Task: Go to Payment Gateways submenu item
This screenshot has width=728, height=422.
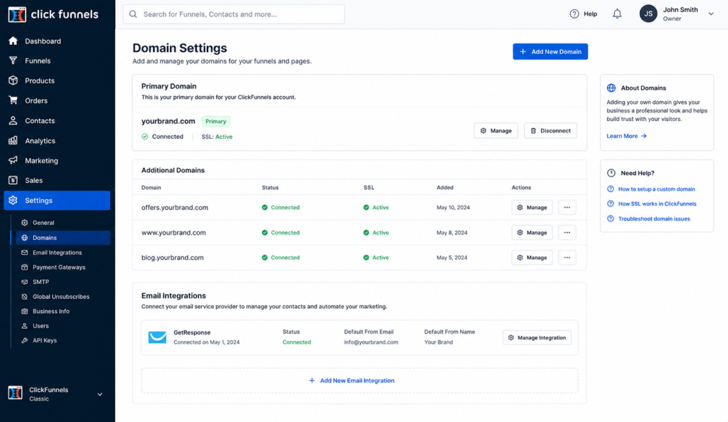Action: point(63,268)
